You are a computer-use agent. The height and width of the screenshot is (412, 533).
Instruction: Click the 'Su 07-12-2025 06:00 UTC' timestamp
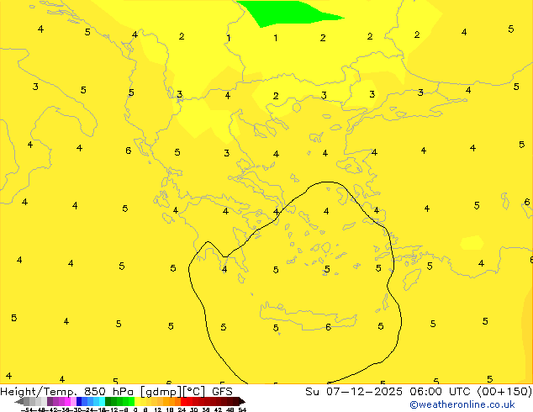click(x=389, y=391)
